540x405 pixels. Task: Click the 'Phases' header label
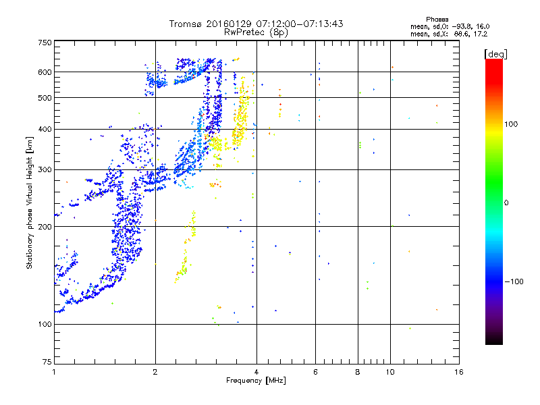point(437,20)
